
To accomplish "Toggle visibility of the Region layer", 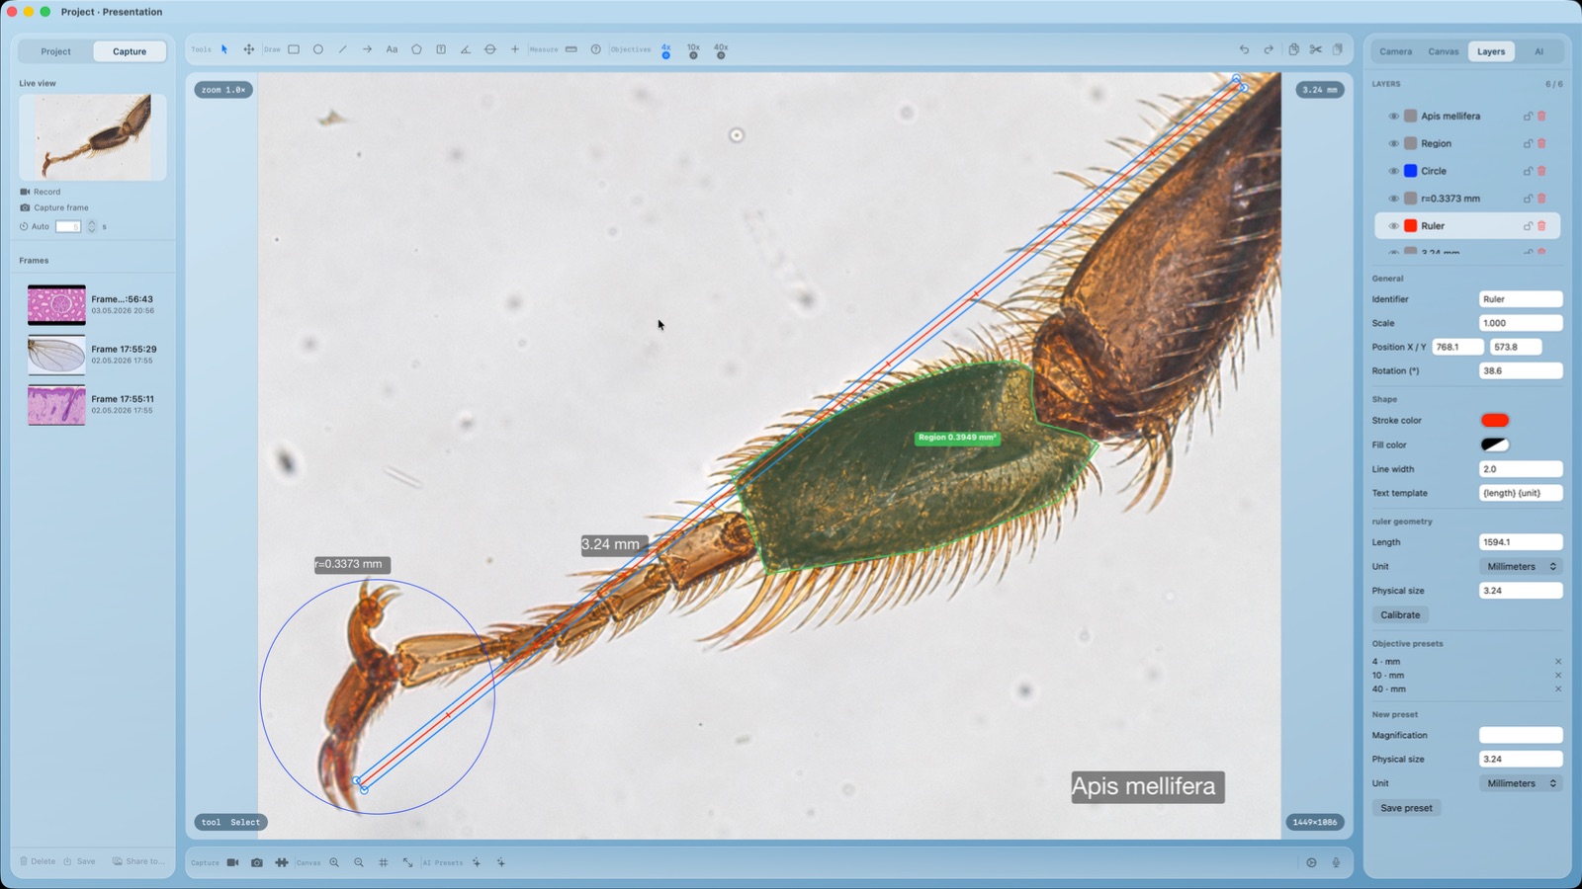I will 1394,143.
